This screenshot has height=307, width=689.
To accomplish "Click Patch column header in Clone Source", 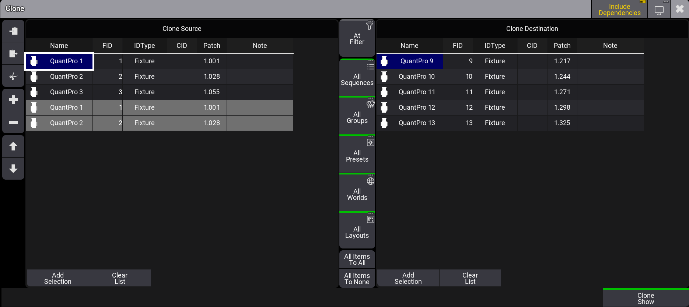I will click(211, 46).
